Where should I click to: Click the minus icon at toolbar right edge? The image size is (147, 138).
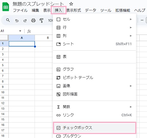coord(142,20)
